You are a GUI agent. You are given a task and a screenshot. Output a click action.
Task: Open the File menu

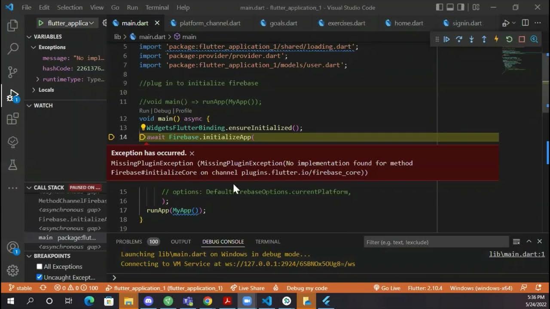point(26,7)
